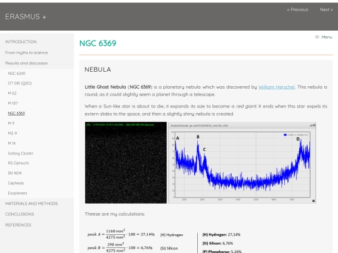Click the 'Little Ghost Nebula' bold text
This screenshot has width=338, height=253.
pos(105,87)
